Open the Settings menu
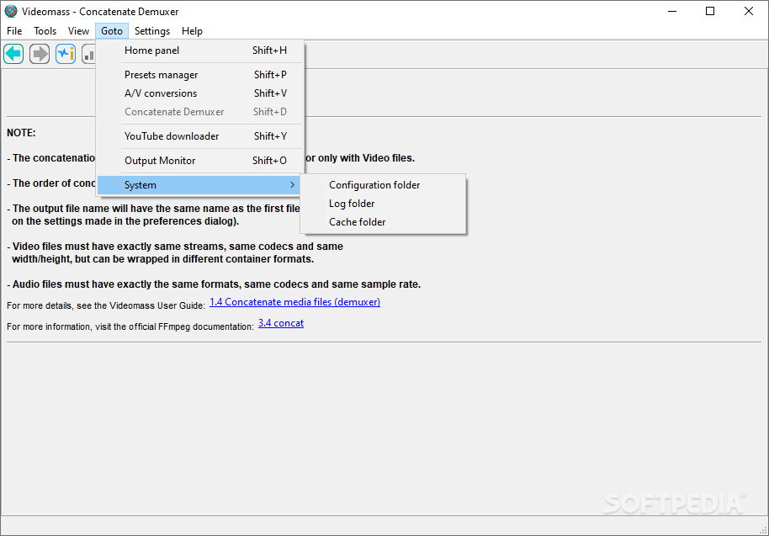 point(152,31)
